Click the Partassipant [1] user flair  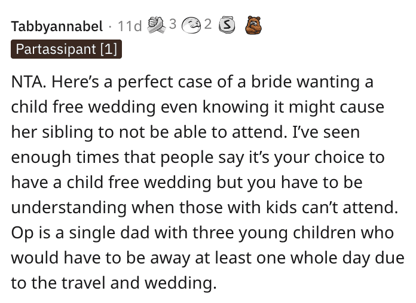[66, 50]
